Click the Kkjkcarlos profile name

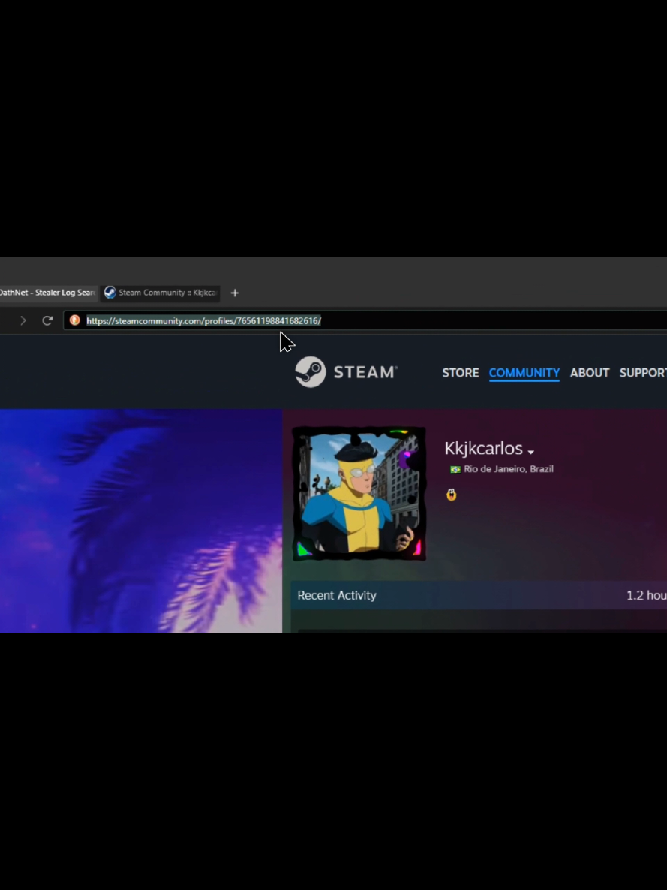(x=484, y=449)
